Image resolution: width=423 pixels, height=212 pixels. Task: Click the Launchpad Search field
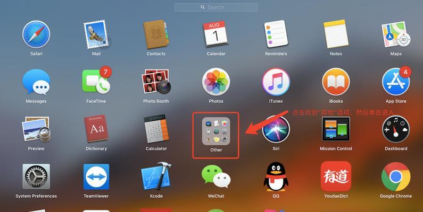pyautogui.click(x=216, y=7)
